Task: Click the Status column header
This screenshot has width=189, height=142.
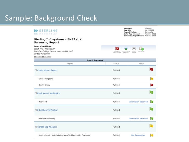Action: 116,64
